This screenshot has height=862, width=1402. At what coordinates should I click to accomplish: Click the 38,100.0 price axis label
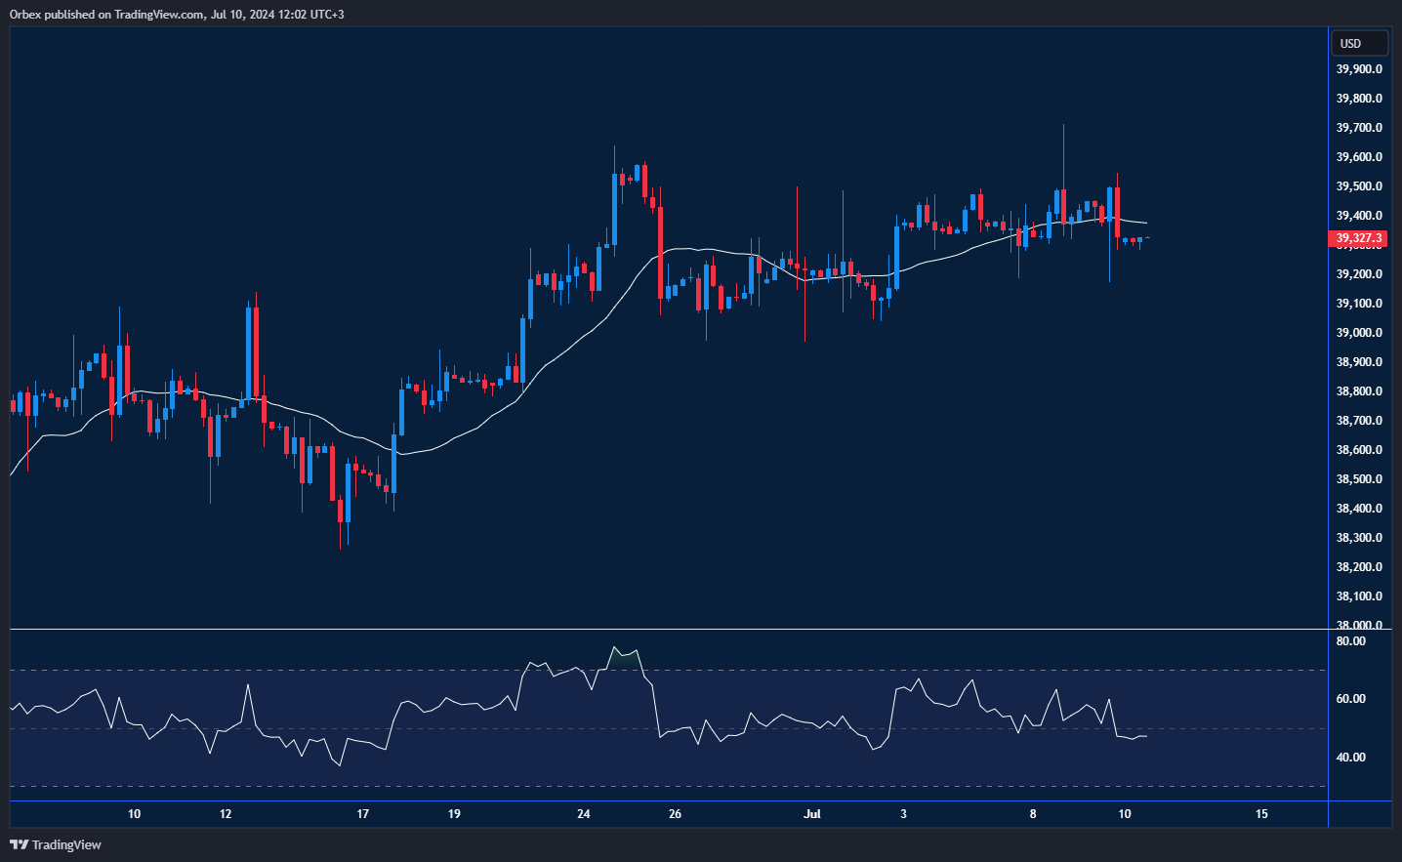tap(1358, 596)
